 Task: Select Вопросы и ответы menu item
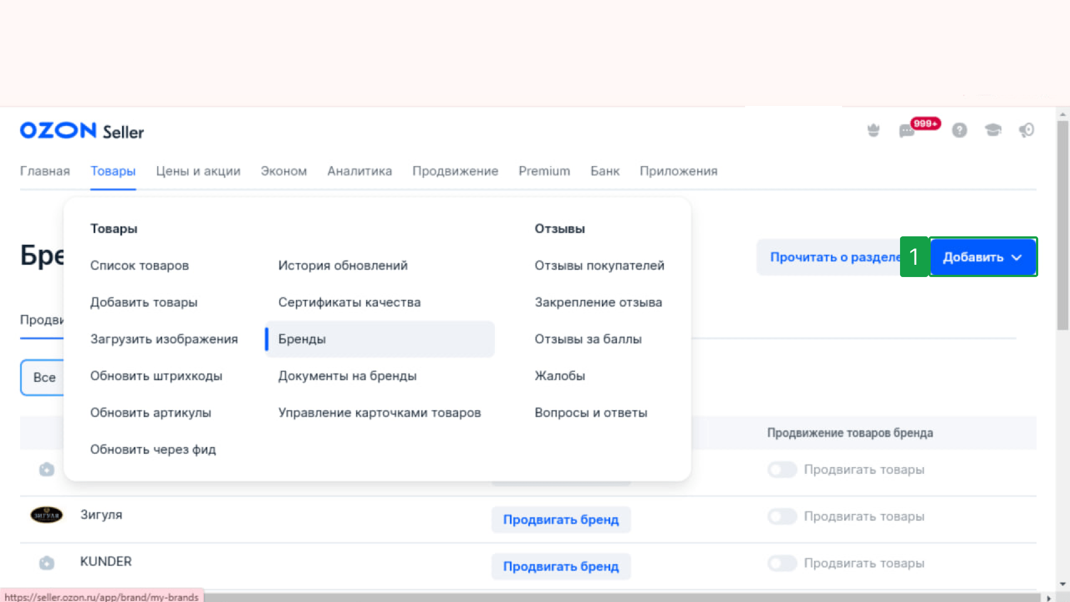591,412
